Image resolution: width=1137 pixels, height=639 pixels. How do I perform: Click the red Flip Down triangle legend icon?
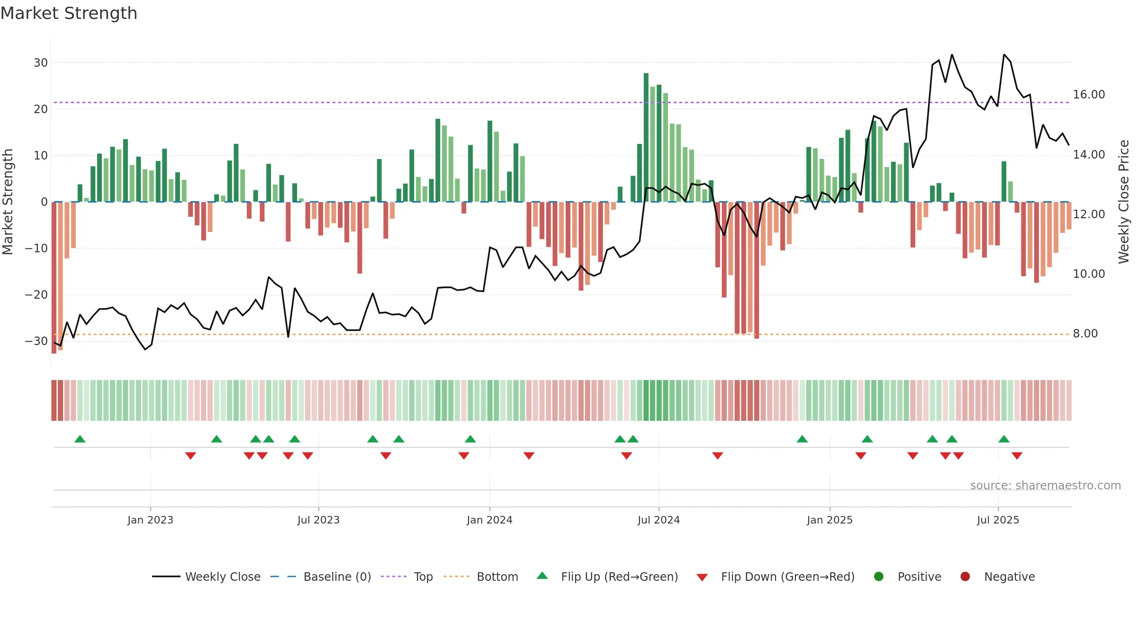(702, 577)
